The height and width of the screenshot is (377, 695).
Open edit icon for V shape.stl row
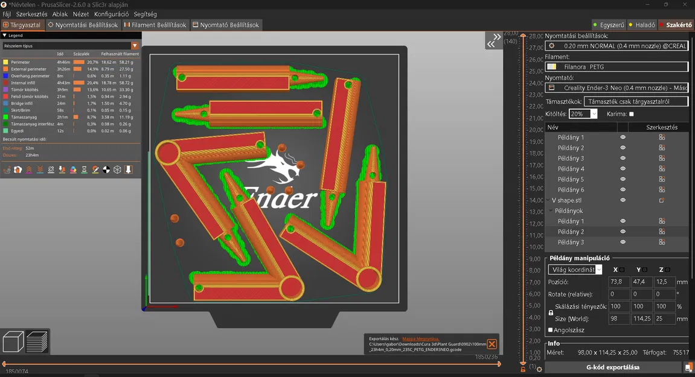coord(662,200)
